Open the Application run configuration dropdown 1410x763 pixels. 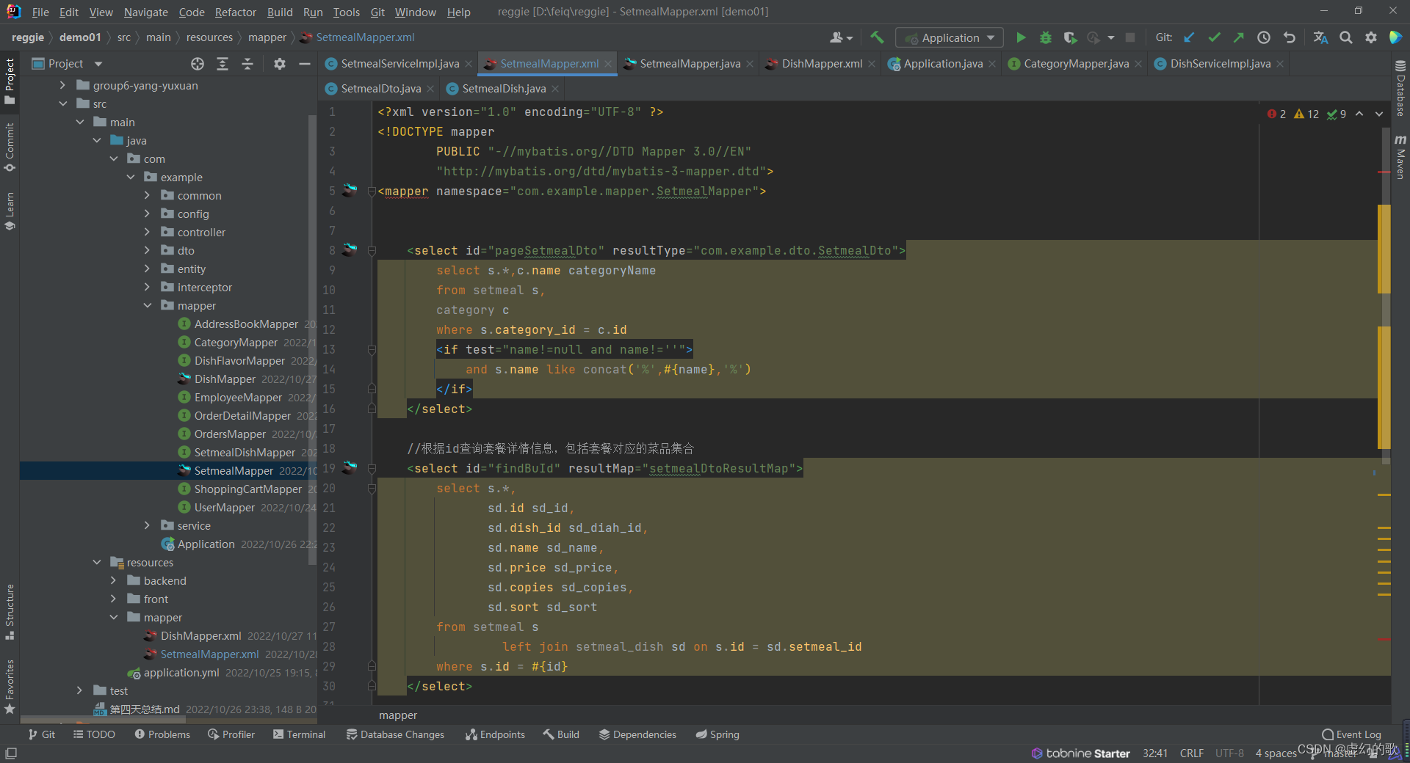950,37
